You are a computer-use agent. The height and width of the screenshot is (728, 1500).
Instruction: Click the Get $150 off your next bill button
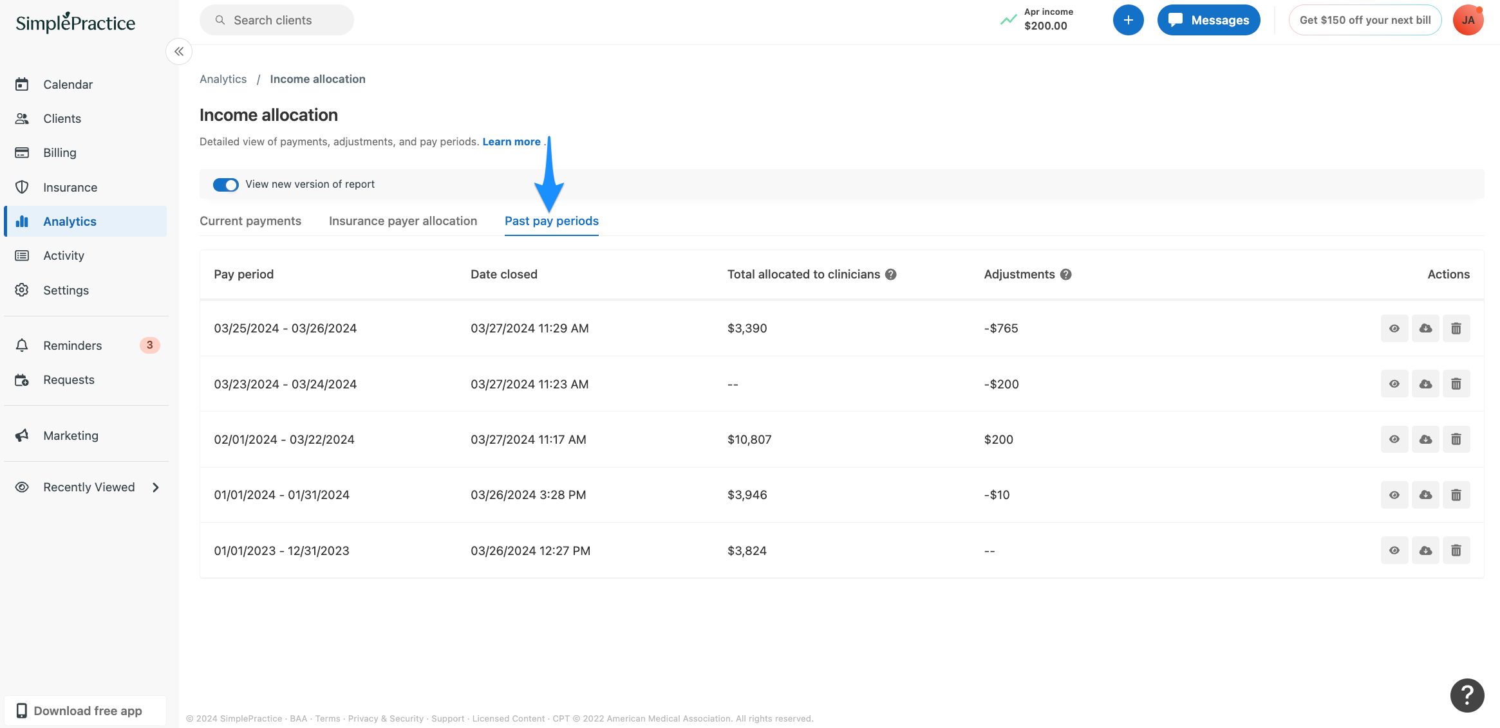pos(1365,20)
